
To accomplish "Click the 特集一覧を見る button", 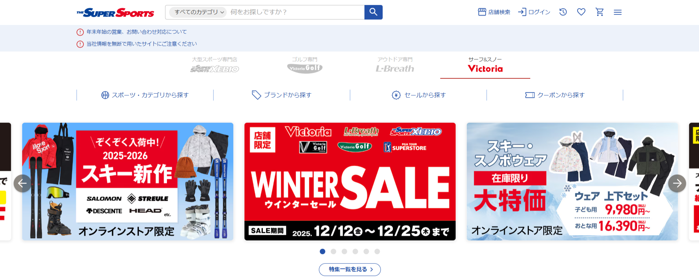I will point(350,270).
